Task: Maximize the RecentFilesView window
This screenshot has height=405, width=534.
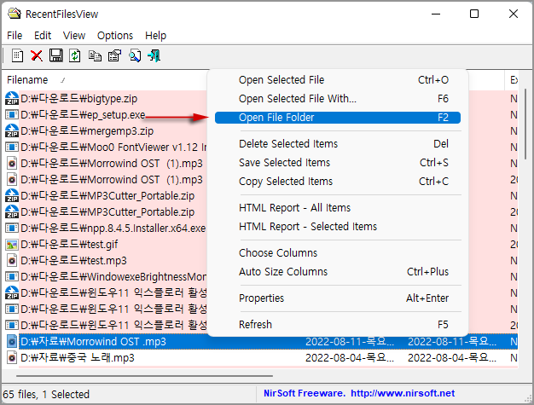Action: (x=474, y=14)
